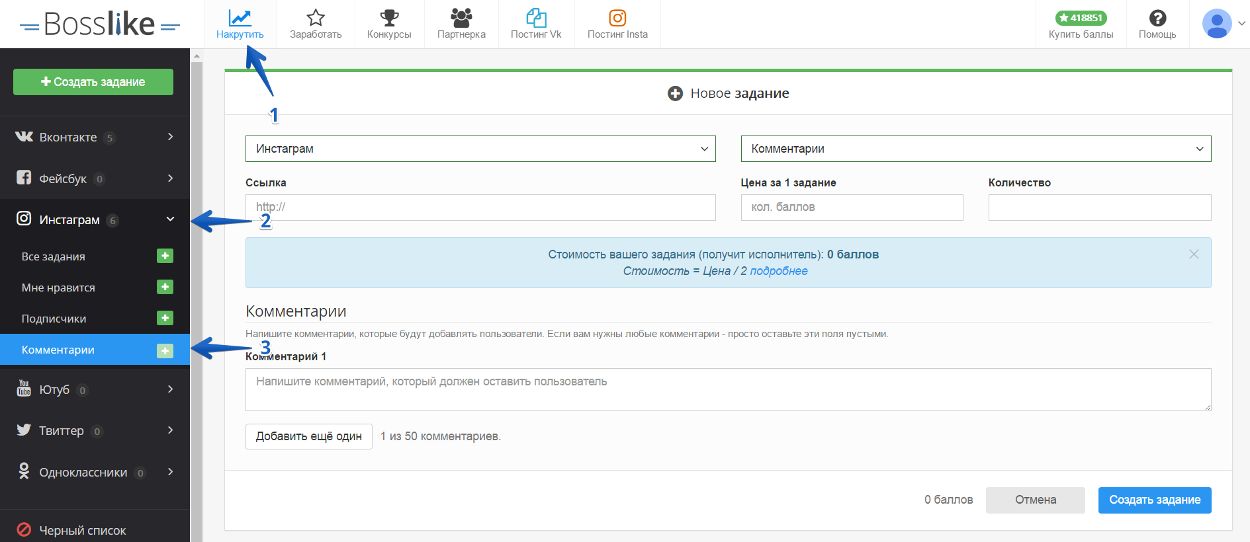Open the Инстаграм social network dropdown
The image size is (1250, 542).
point(480,149)
